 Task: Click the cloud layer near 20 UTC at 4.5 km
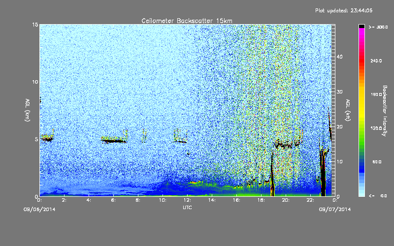click(287, 145)
